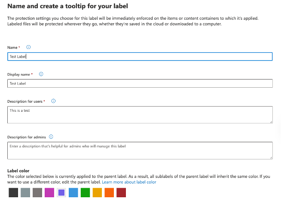Pick the green label color swatch
The height and width of the screenshot is (214, 281).
click(86, 193)
